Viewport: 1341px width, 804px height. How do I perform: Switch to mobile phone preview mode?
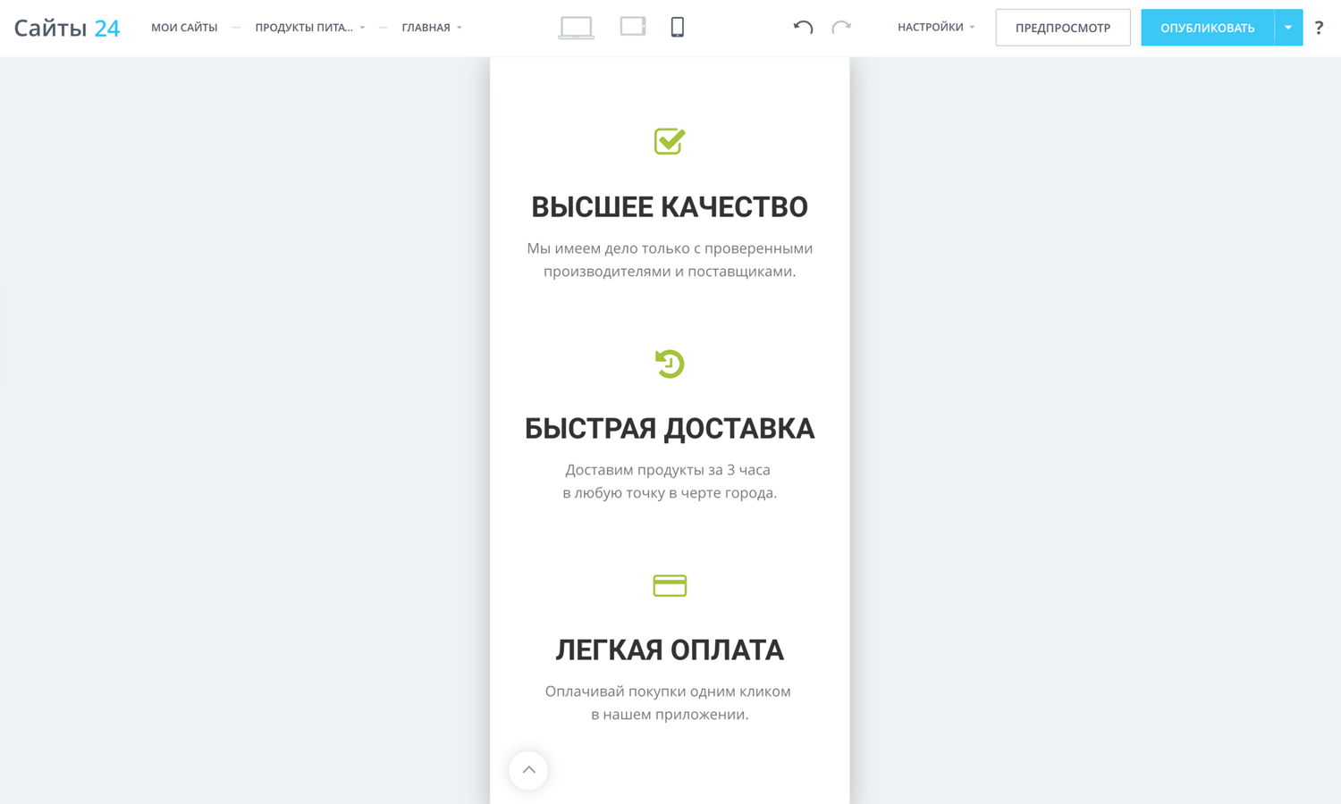coord(678,28)
